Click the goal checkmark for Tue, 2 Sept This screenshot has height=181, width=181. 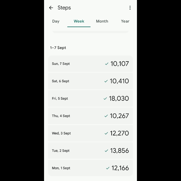tap(106, 151)
